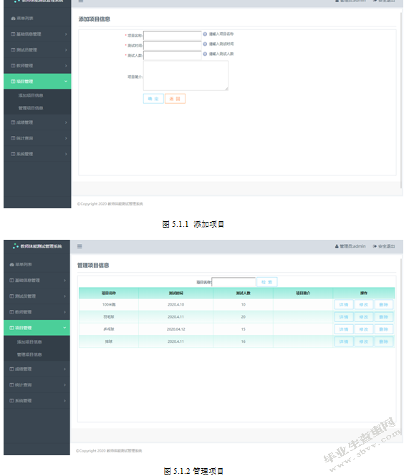Screen dimensions: 409x476
Task: Click 系统管理 icon on the 管理项目信息 page
Action: (x=11, y=400)
